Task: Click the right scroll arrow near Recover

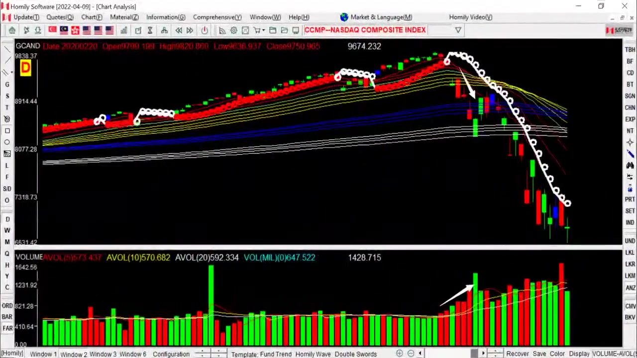Action: [x=483, y=354]
